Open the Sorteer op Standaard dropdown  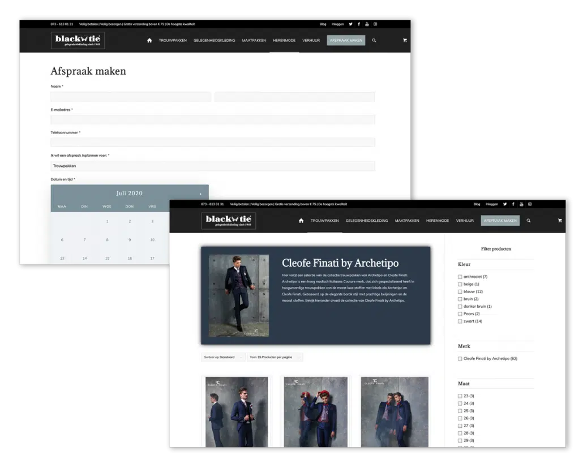pyautogui.click(x=223, y=358)
